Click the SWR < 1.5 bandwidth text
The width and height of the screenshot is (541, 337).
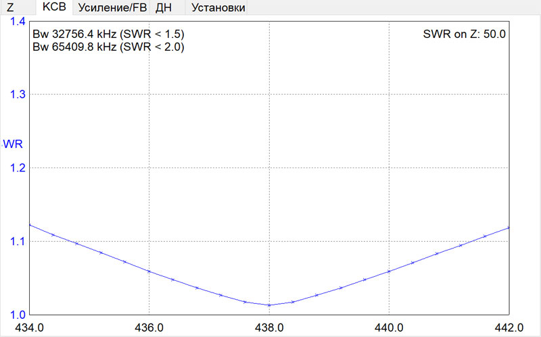(x=108, y=34)
